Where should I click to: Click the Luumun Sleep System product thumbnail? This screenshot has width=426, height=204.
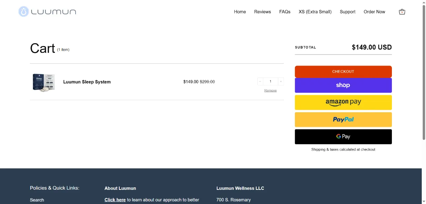pyautogui.click(x=44, y=82)
